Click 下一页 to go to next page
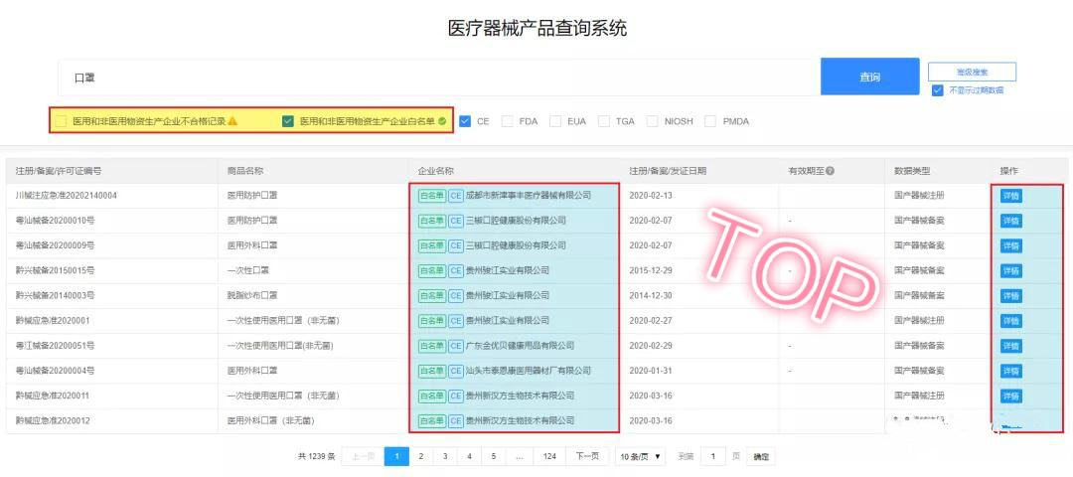 click(588, 456)
